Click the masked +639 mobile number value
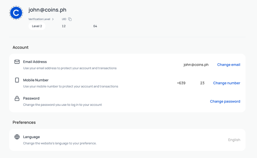The image size is (257, 158). (191, 83)
